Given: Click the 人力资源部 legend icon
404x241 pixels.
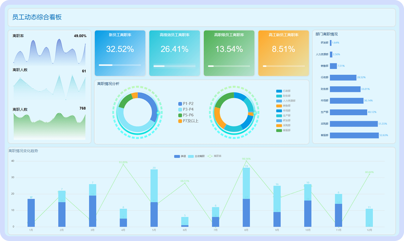Looking at the screenshot, I should 279,101.
